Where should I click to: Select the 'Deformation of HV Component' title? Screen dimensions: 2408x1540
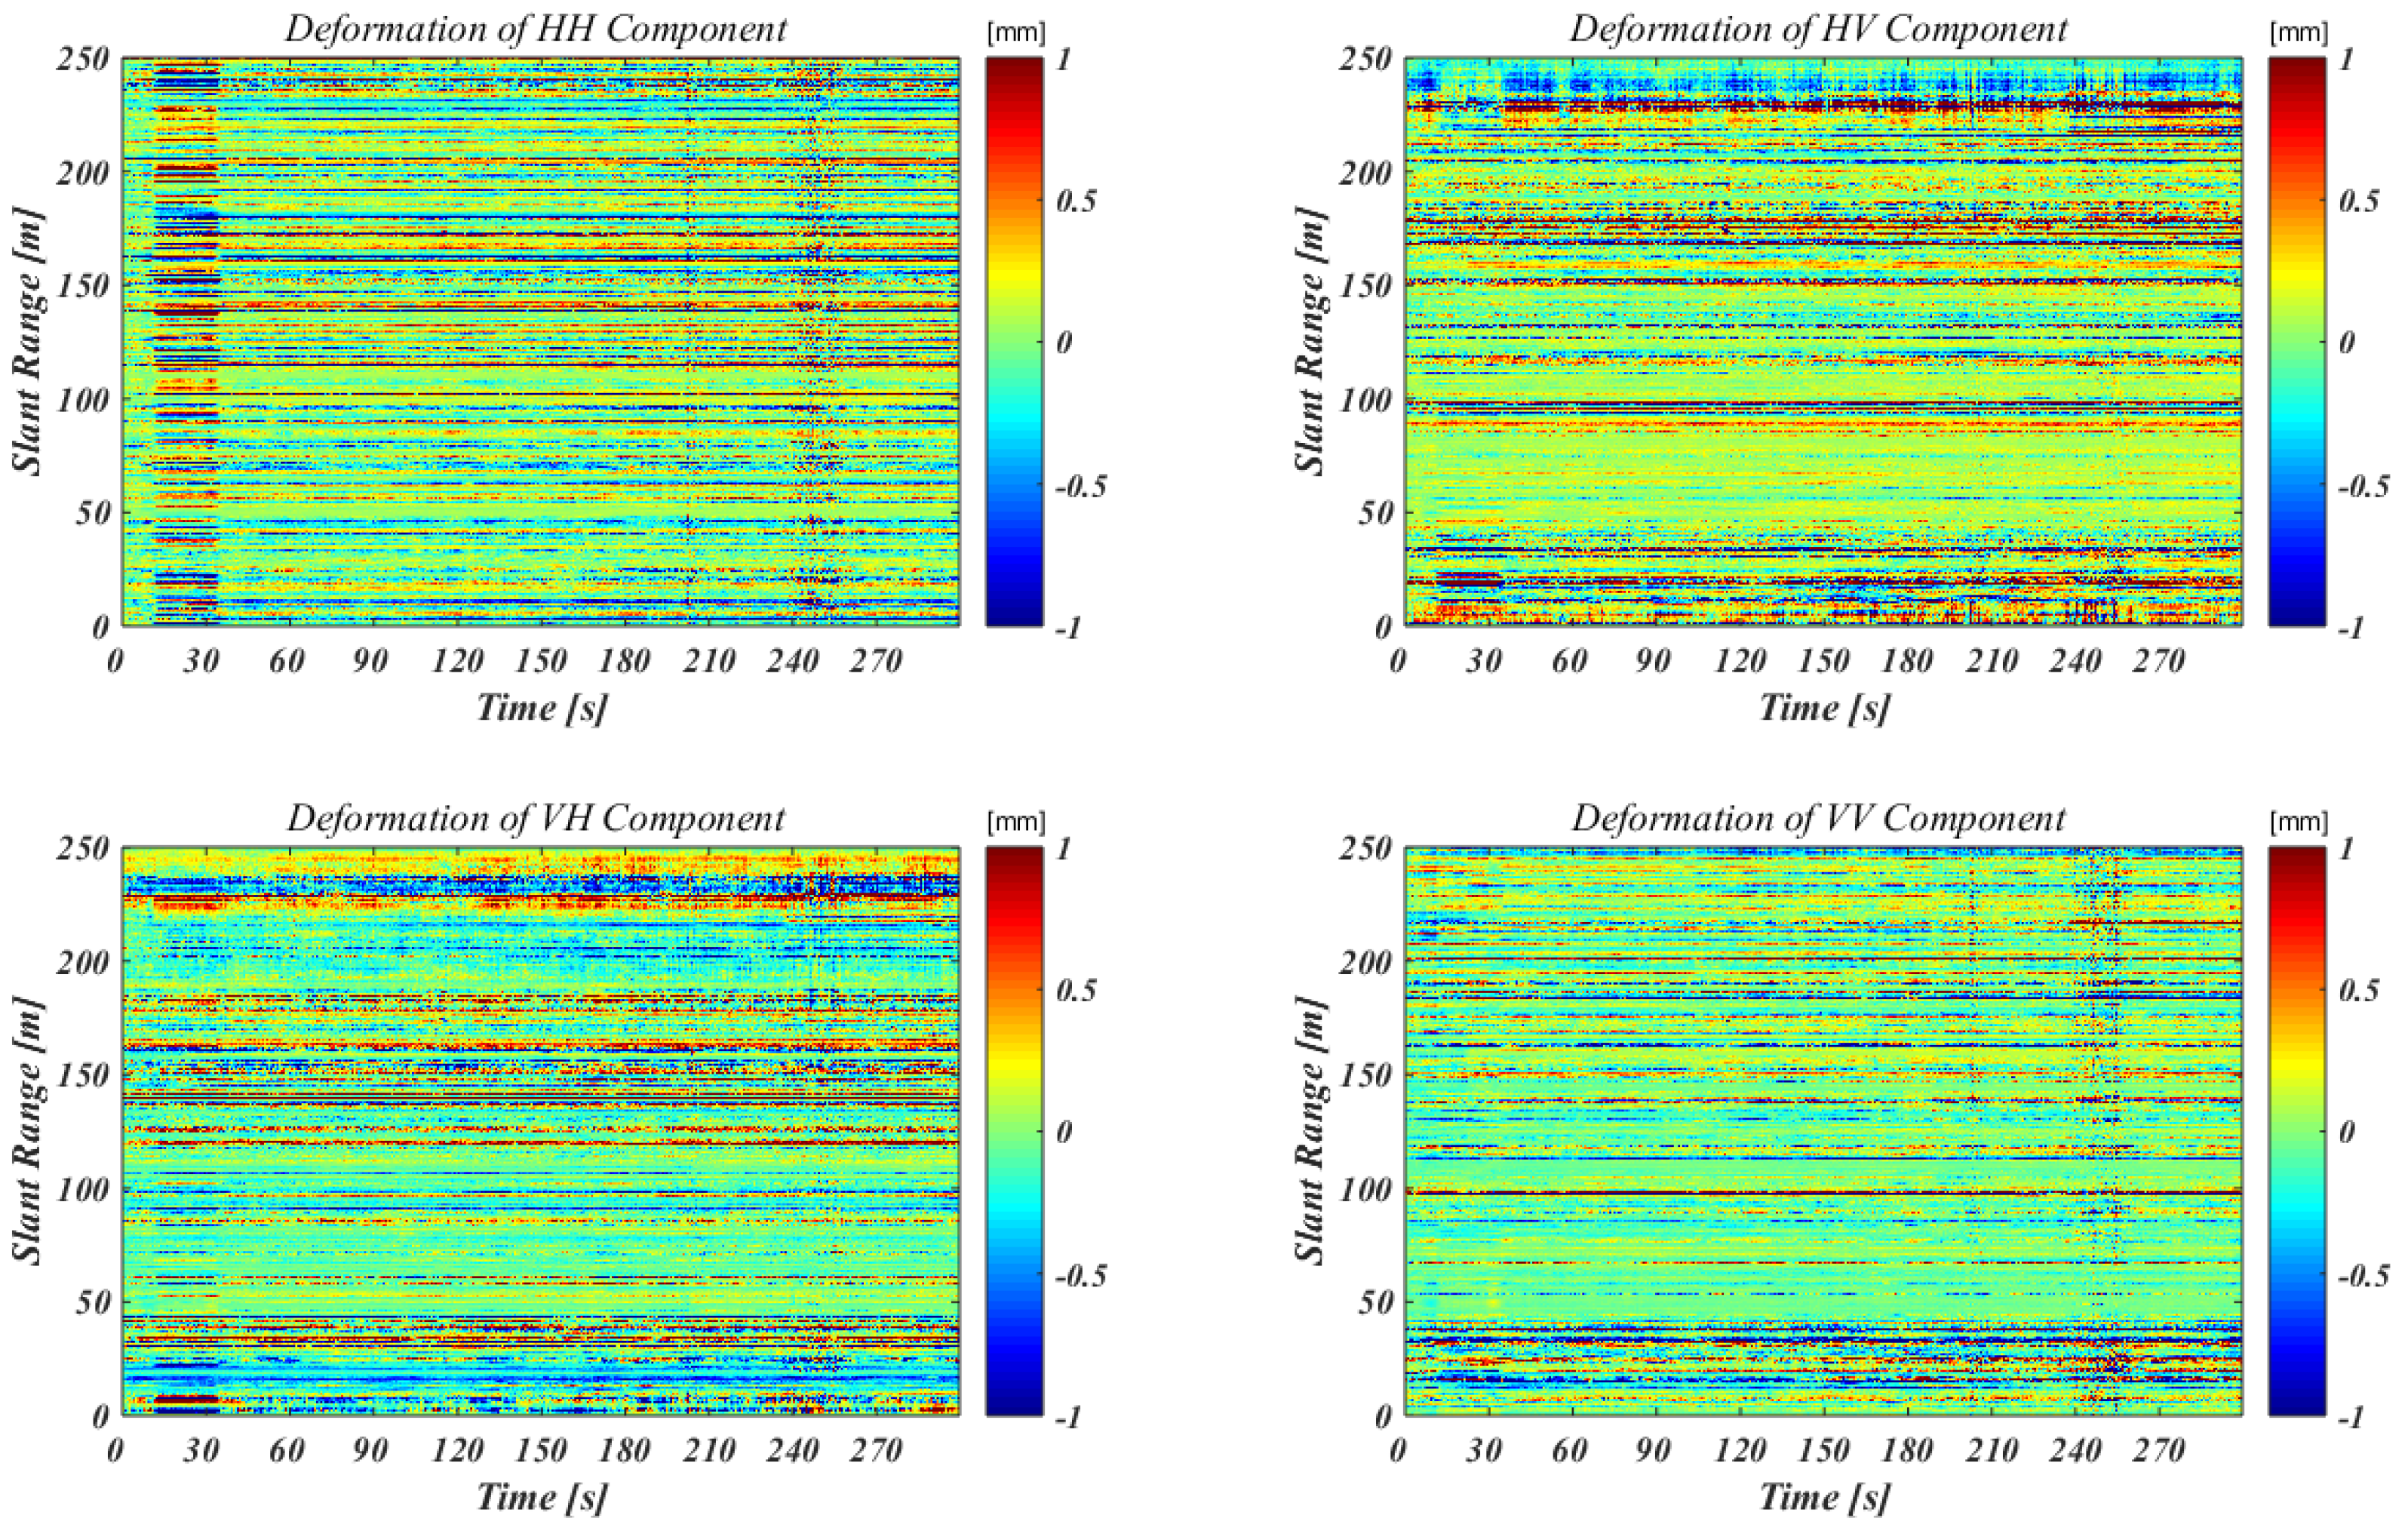pyautogui.click(x=1818, y=29)
